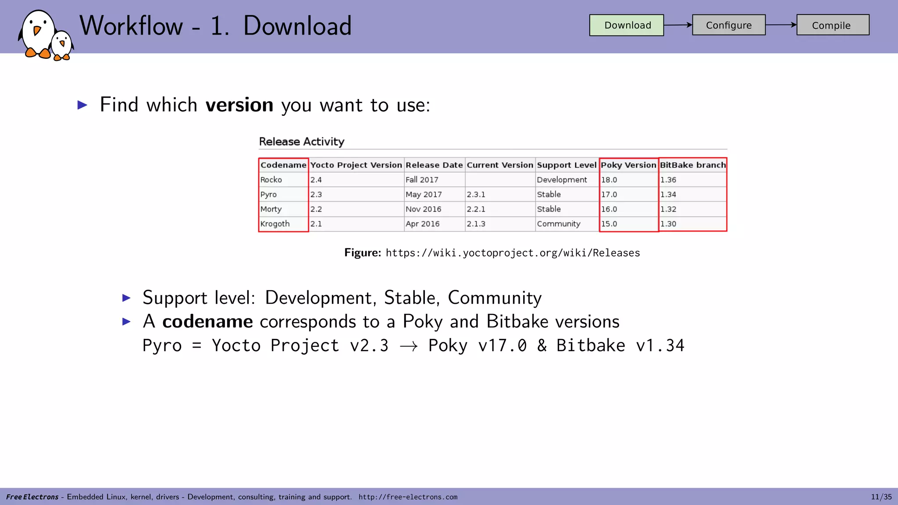Click the Apr 2016 release date cell
The width and height of the screenshot is (898, 505).
tap(434, 224)
